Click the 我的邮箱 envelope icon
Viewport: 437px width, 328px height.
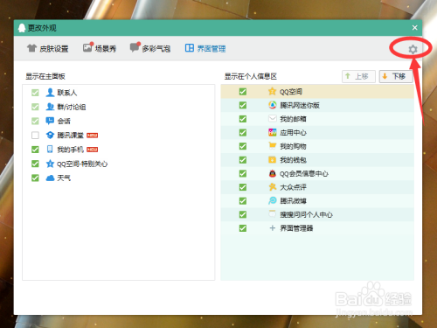tap(273, 118)
